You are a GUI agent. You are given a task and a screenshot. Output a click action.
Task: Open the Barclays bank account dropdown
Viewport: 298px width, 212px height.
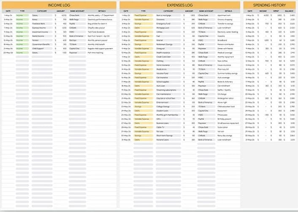(77, 40)
